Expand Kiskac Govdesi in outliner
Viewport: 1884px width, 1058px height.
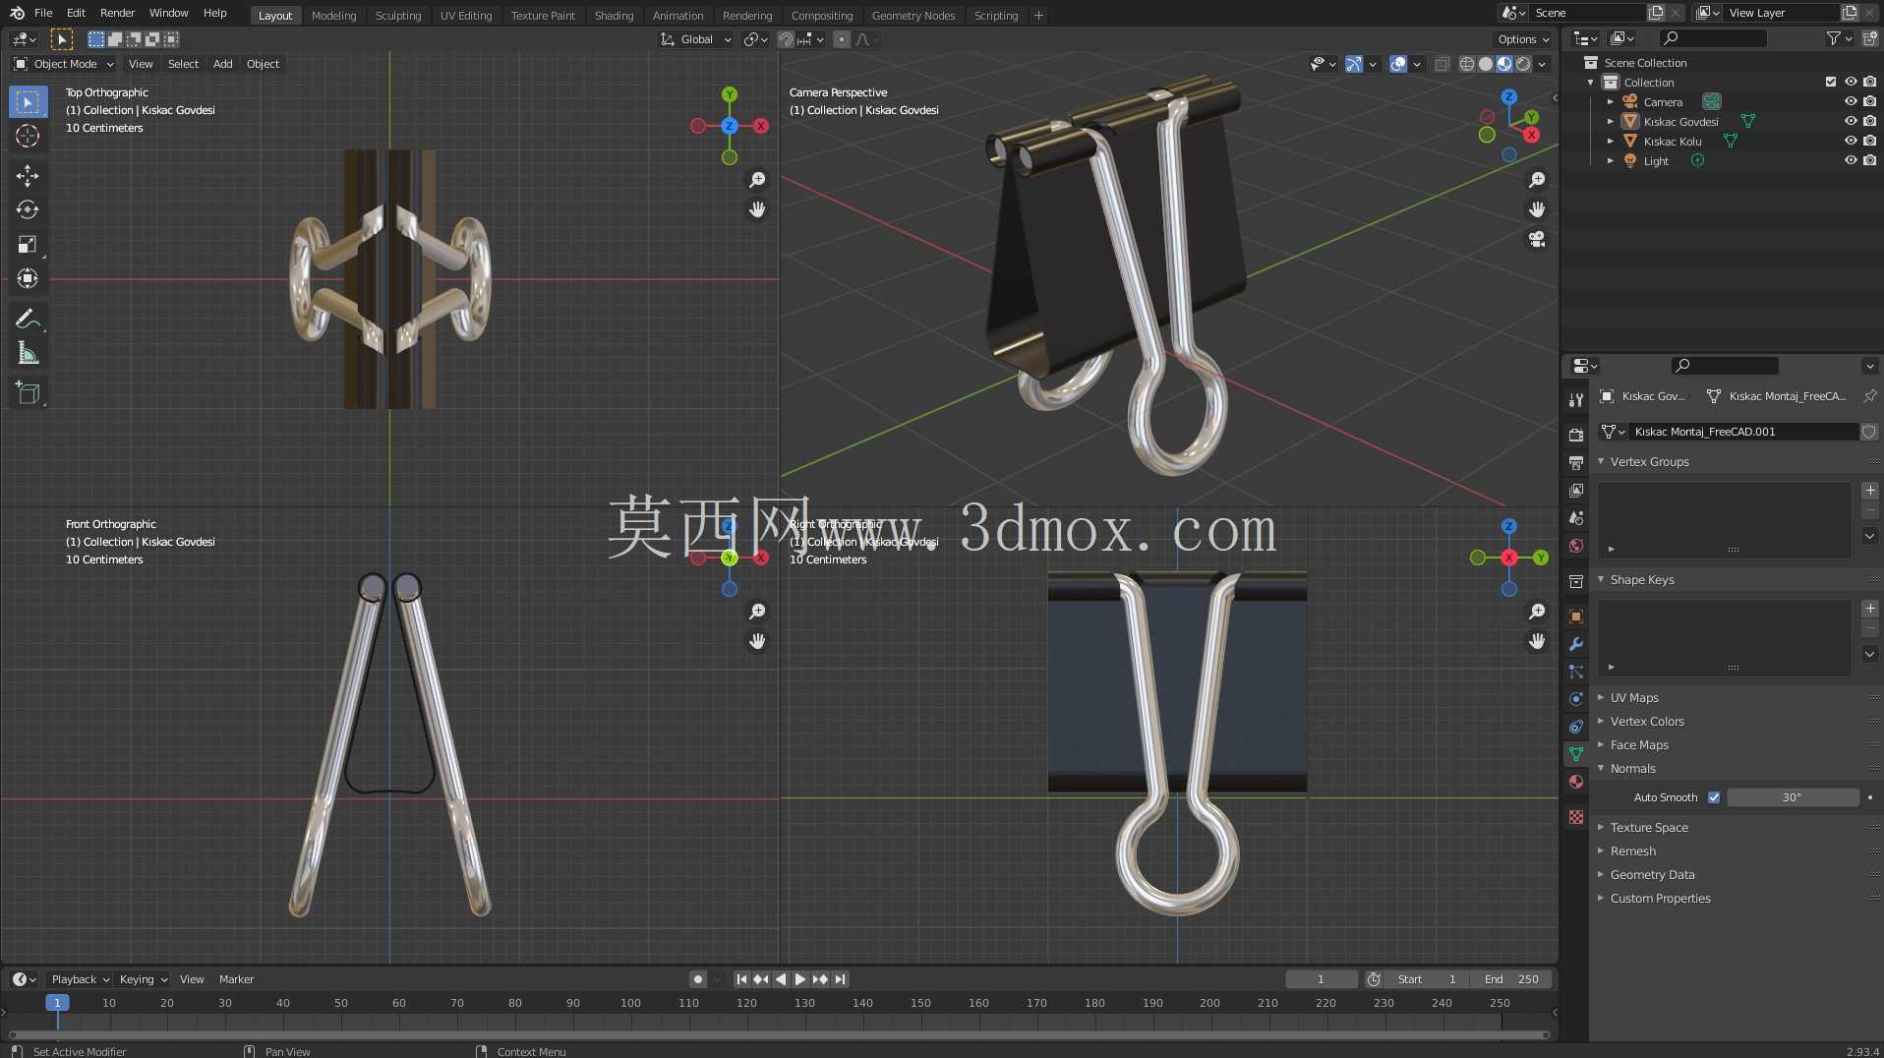(x=1611, y=121)
